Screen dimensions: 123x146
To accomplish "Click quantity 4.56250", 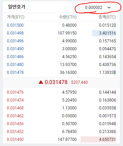I will [69, 57].
